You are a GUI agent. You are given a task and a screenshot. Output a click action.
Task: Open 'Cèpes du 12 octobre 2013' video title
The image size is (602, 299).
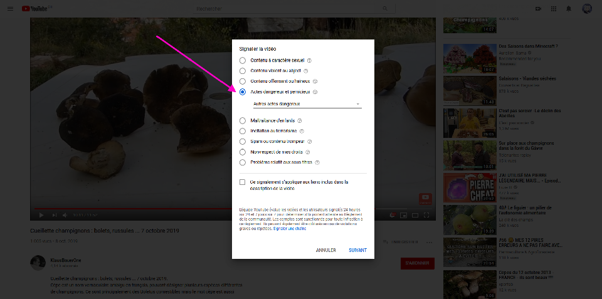526,275
